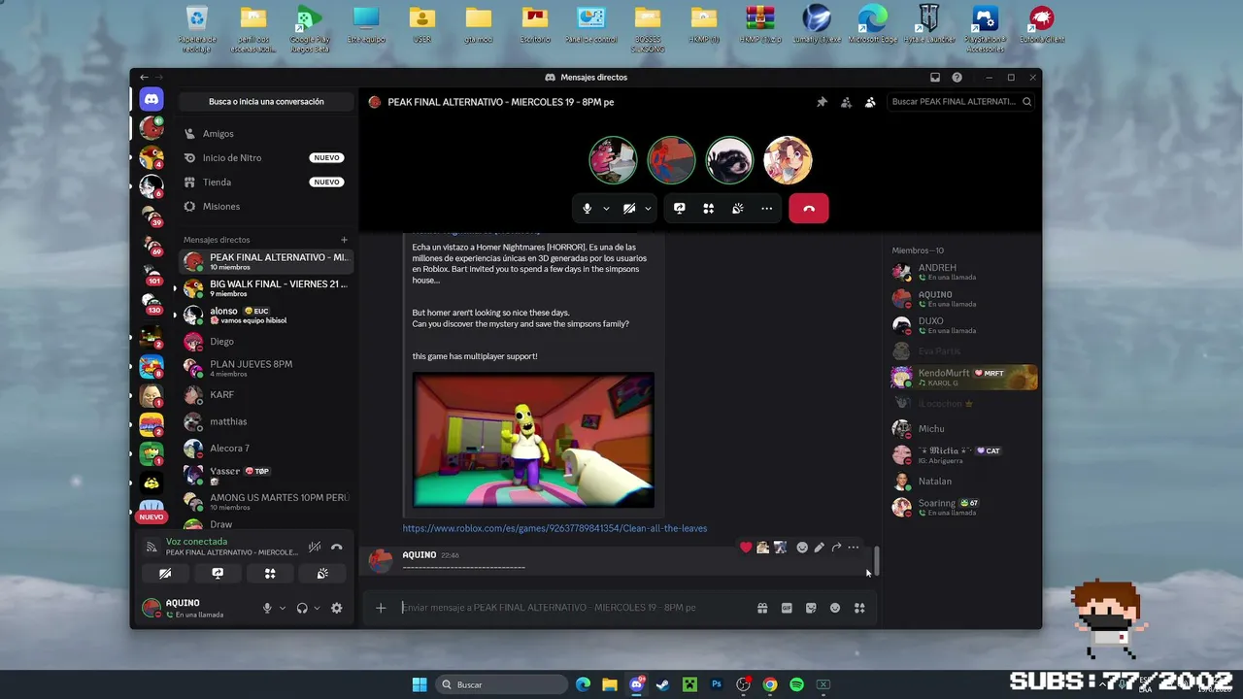The image size is (1243, 699).
Task: Open direct message with alonso
Action: coord(265,315)
